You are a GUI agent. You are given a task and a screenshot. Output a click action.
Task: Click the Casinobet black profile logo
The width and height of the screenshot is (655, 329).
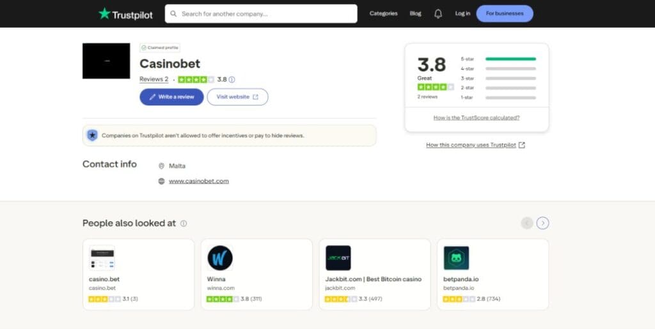pos(106,61)
